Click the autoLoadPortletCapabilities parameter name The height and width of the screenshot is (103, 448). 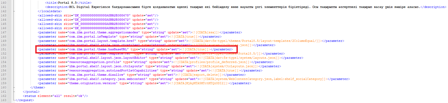113,70
